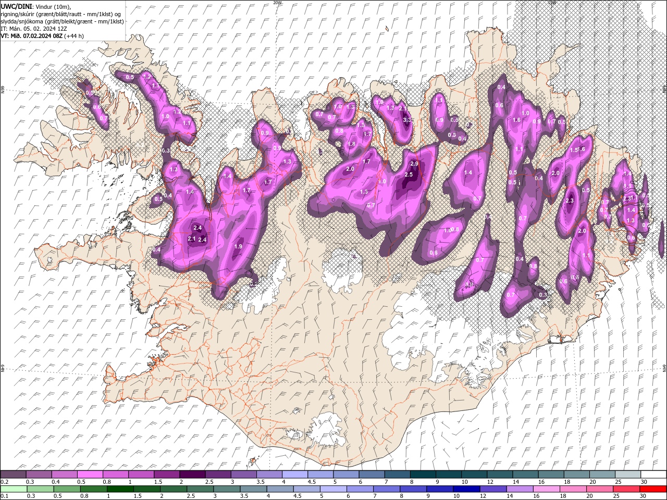Click the upper legend swatch between 1.5 and 2
Screen dimensions: 667x500
167,474
